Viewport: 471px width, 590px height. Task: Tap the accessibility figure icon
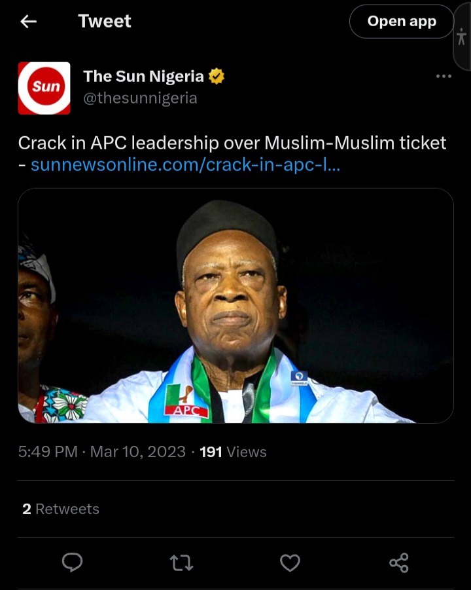pyautogui.click(x=461, y=37)
